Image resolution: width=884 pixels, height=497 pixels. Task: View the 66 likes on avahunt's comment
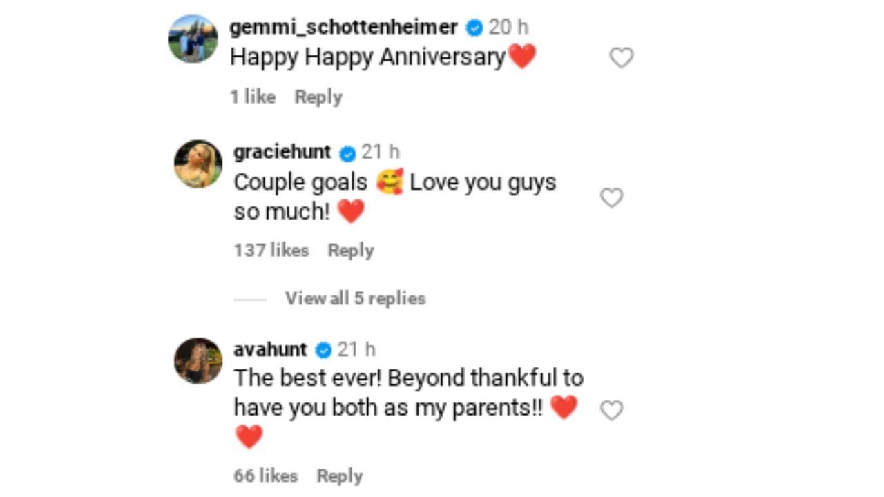[266, 476]
